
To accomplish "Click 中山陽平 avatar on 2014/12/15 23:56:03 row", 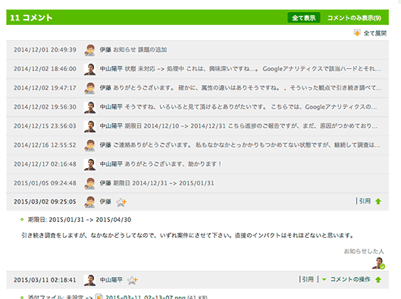I will coord(89,126).
